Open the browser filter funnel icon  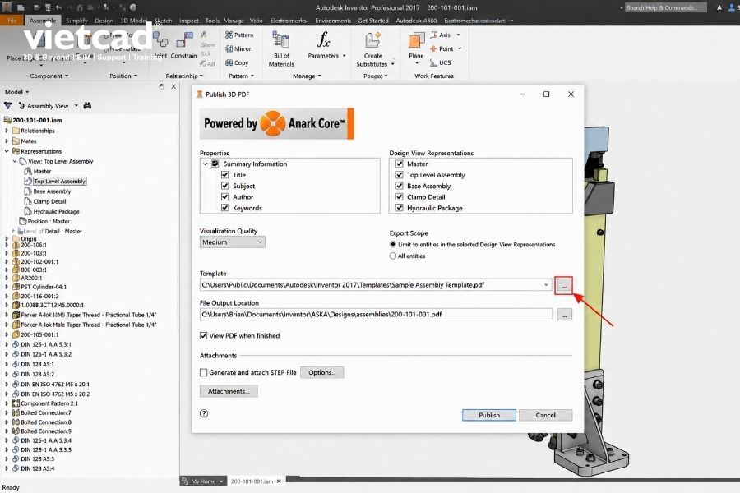pos(8,106)
